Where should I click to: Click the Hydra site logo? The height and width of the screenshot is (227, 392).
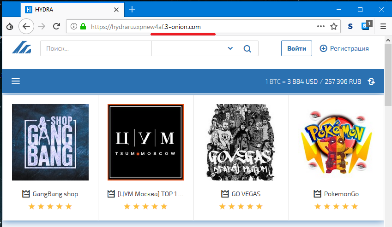[x=22, y=47]
